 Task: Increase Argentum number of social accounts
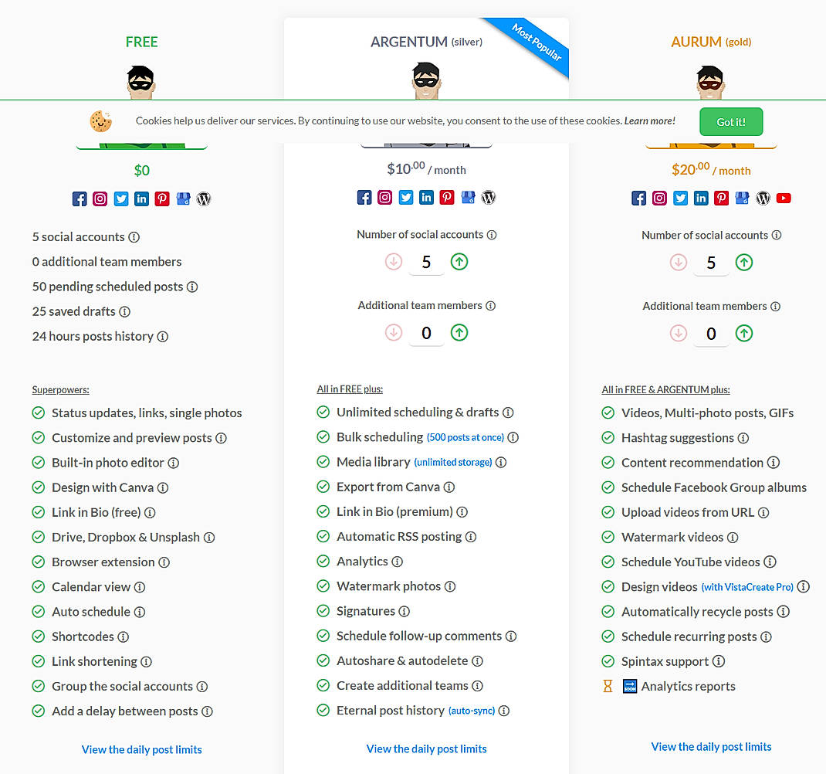459,262
